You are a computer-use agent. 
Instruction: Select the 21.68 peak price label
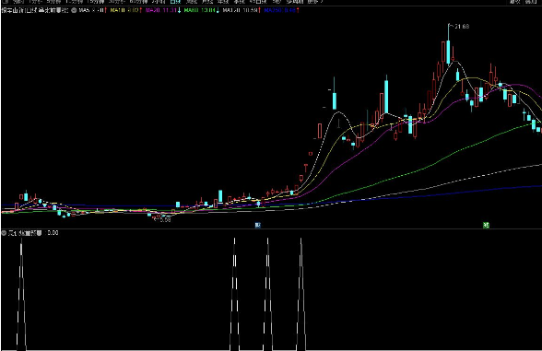pyautogui.click(x=462, y=27)
